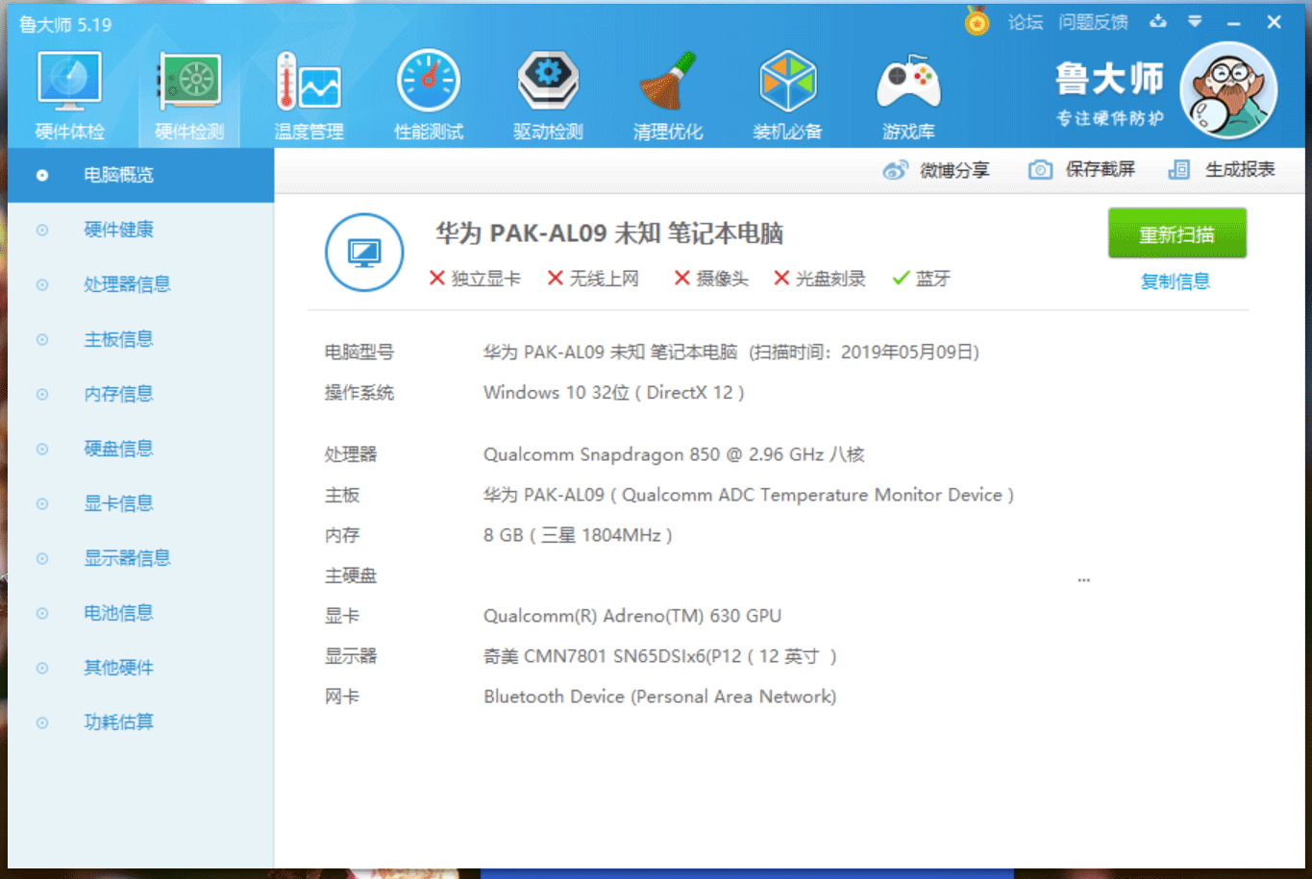Click the green 重新扫描 rescan button

[1177, 233]
